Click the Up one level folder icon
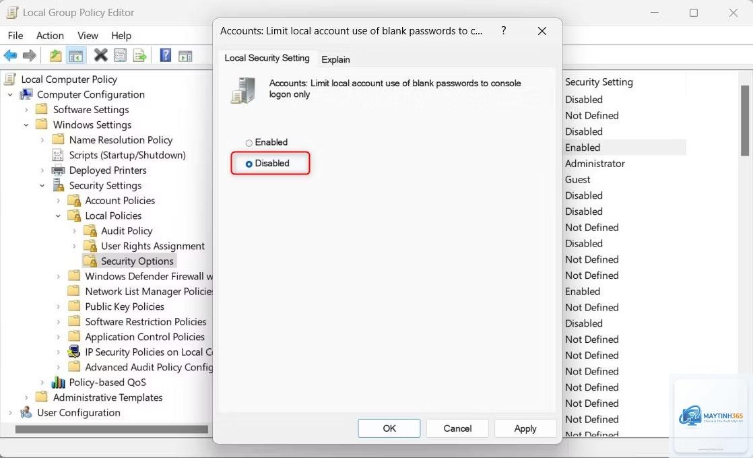Screen dimensions: 753x458 (56, 56)
